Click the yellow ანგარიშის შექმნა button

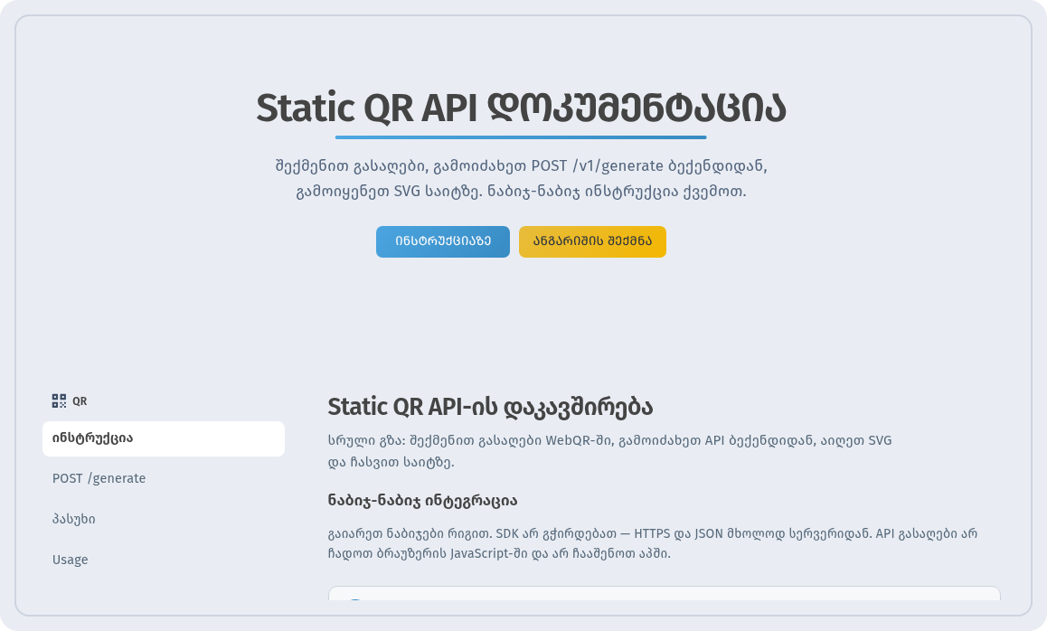[x=592, y=241]
